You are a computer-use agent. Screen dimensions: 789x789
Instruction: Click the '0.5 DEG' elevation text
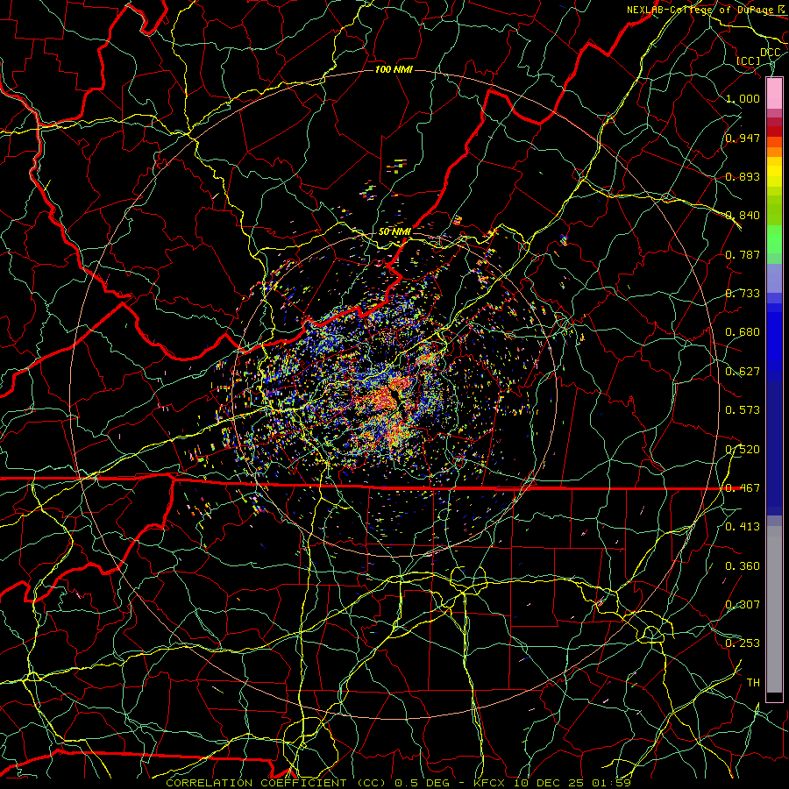pyautogui.click(x=423, y=783)
